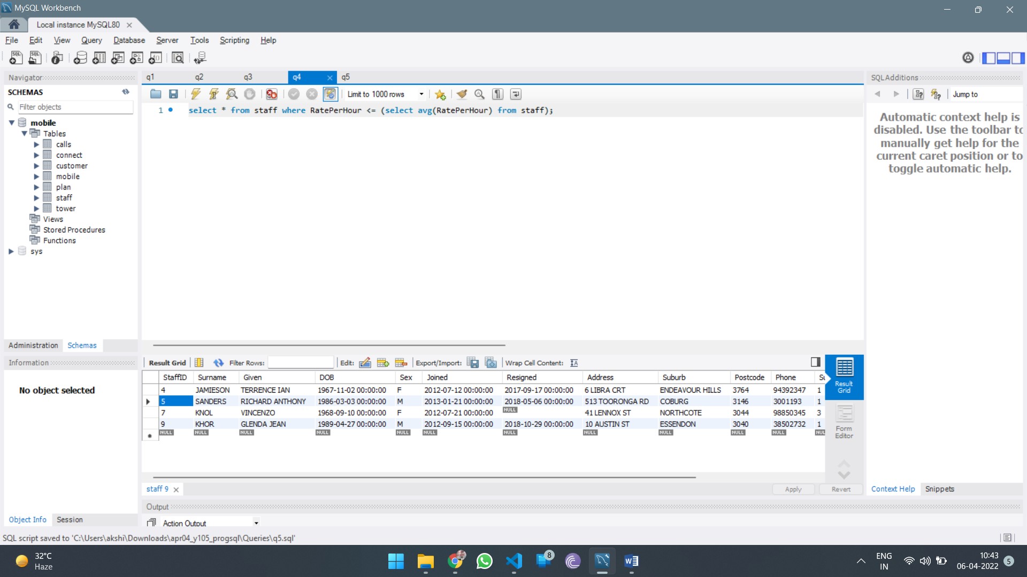Reconnect to DBMS icon

point(200,58)
